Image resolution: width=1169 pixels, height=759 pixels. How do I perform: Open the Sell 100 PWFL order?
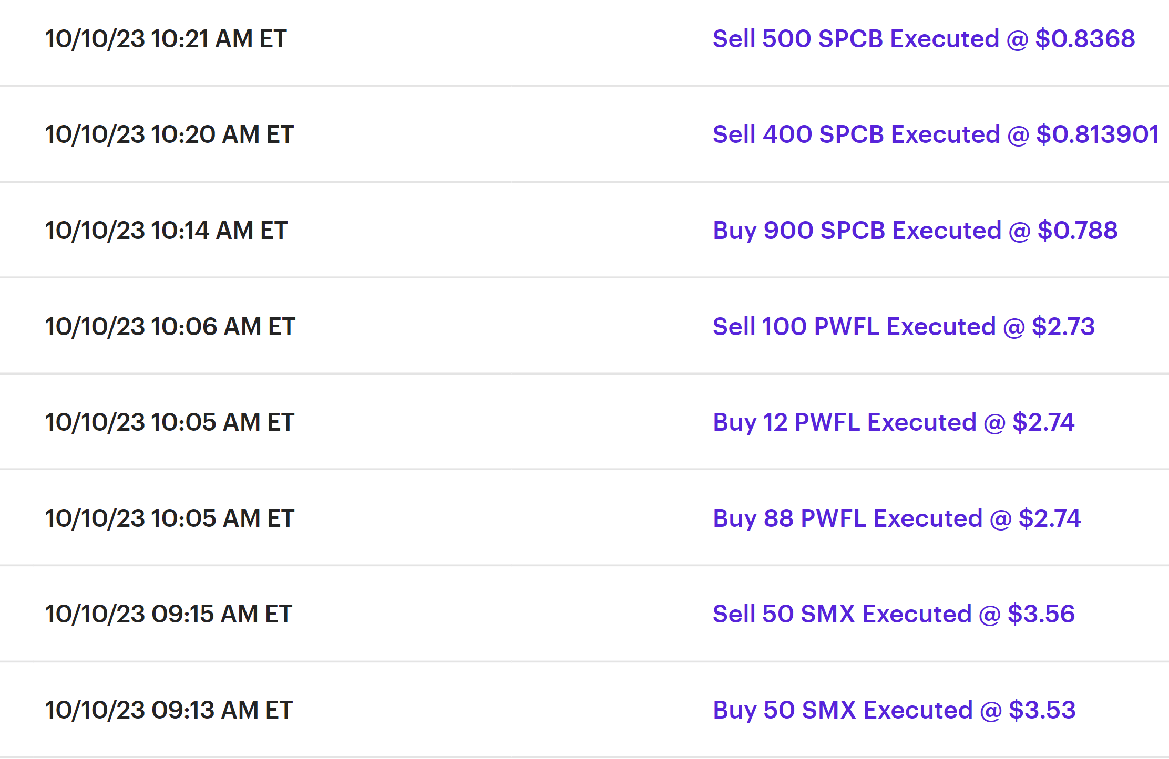click(x=903, y=327)
